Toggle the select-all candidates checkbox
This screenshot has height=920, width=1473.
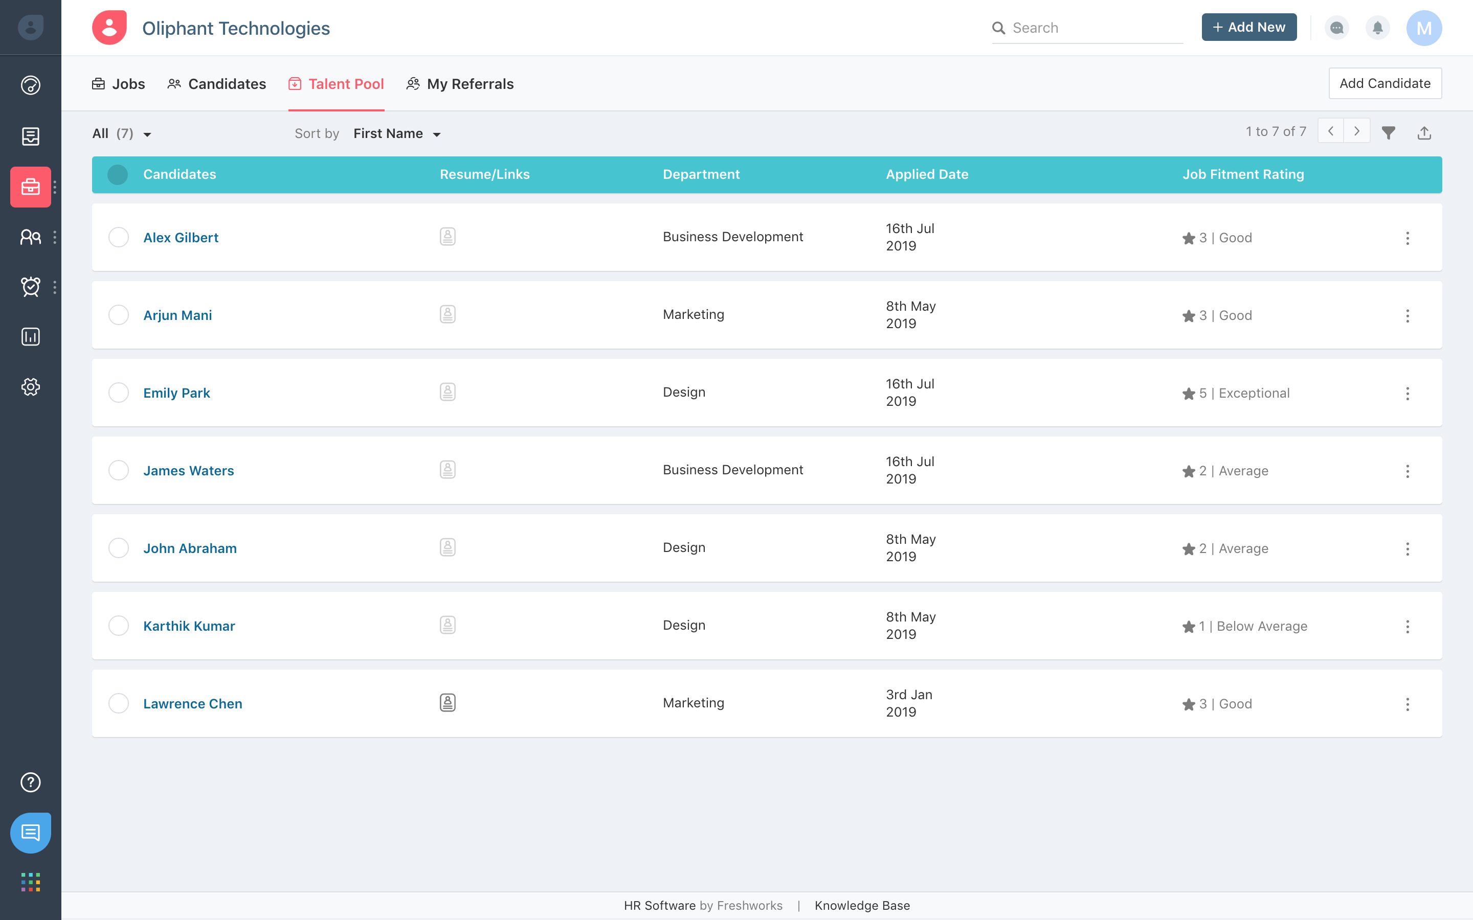118,175
